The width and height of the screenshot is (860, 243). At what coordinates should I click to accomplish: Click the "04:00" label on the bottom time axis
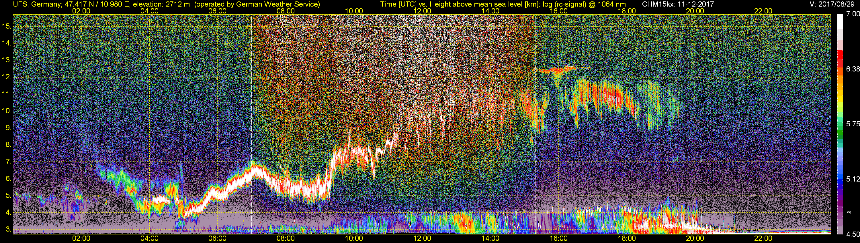(x=149, y=239)
